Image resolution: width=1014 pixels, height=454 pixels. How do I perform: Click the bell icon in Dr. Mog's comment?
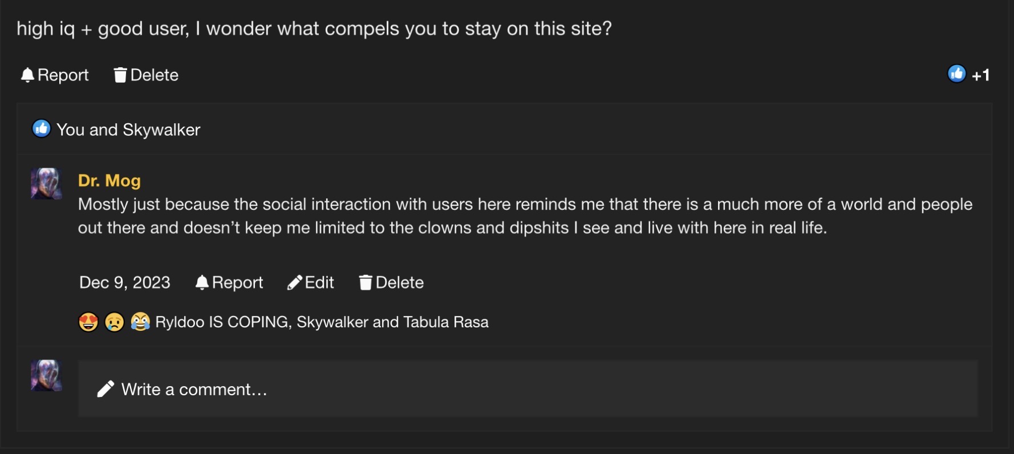[202, 283]
